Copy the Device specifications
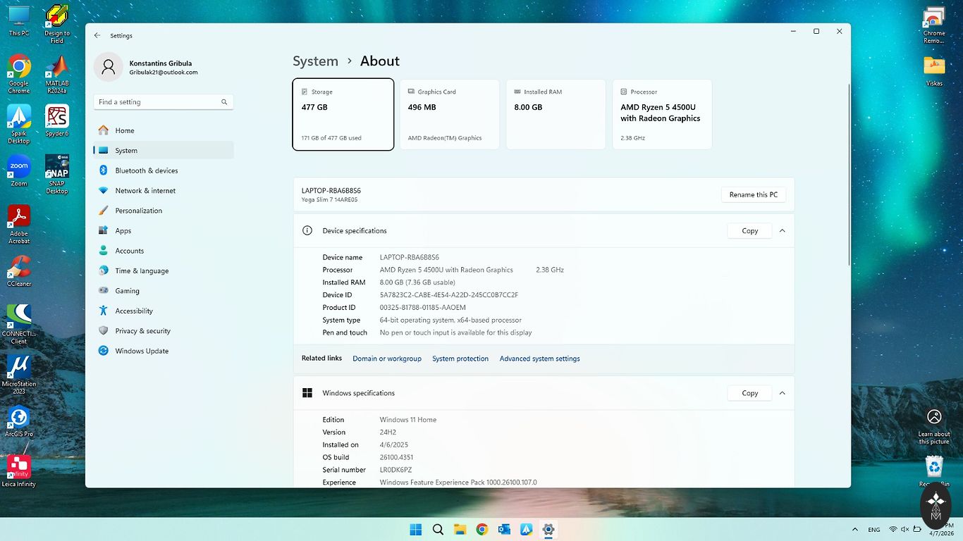Image resolution: width=963 pixels, height=541 pixels. 749,231
